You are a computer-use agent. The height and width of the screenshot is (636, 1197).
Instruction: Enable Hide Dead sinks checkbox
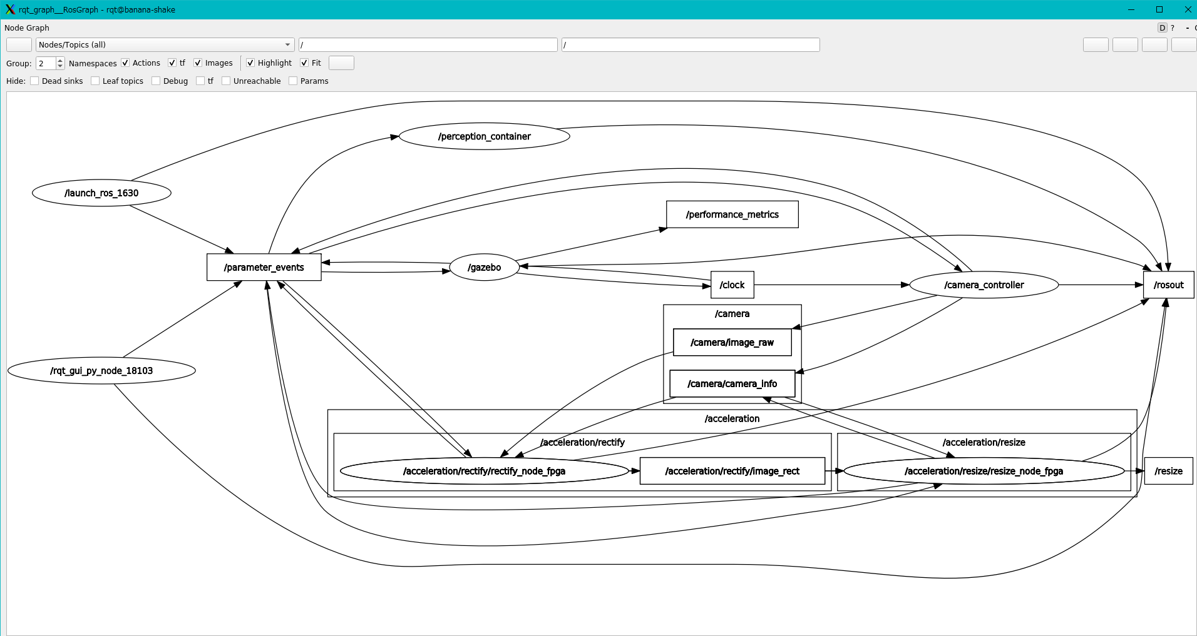click(34, 81)
